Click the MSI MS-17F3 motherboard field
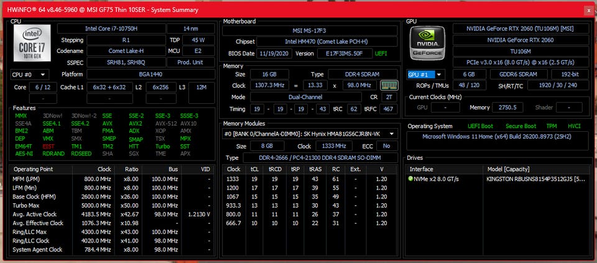 click(x=310, y=30)
